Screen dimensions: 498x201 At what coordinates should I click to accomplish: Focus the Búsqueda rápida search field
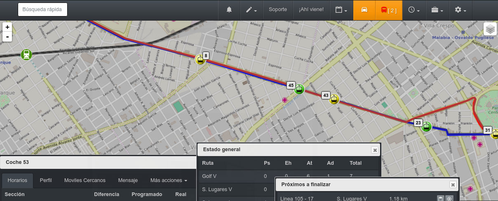coord(42,9)
